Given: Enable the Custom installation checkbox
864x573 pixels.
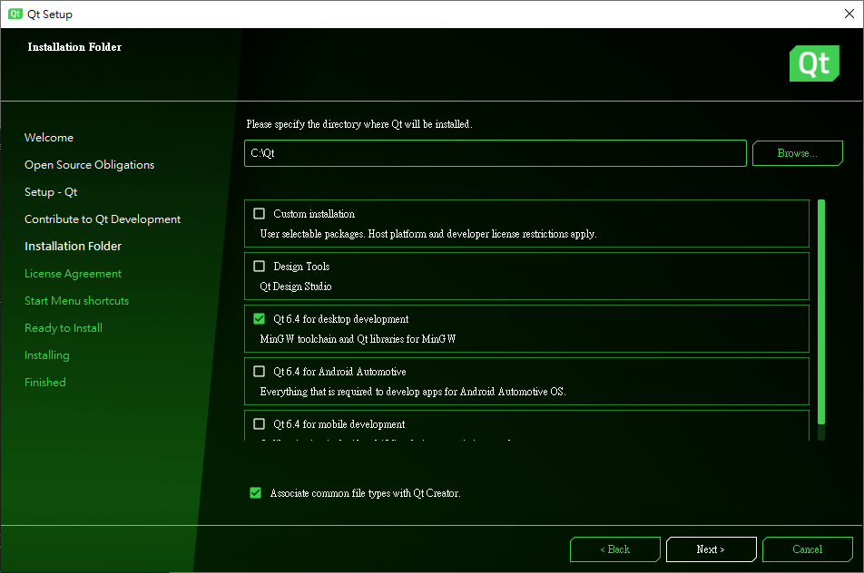Looking at the screenshot, I should (259, 214).
